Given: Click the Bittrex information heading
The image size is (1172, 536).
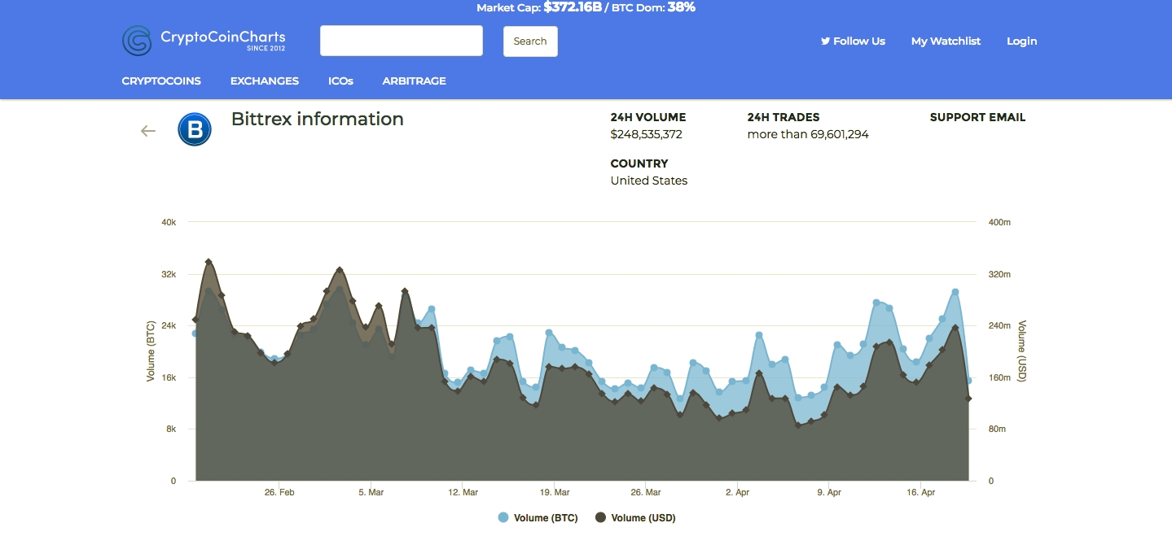Looking at the screenshot, I should (318, 119).
